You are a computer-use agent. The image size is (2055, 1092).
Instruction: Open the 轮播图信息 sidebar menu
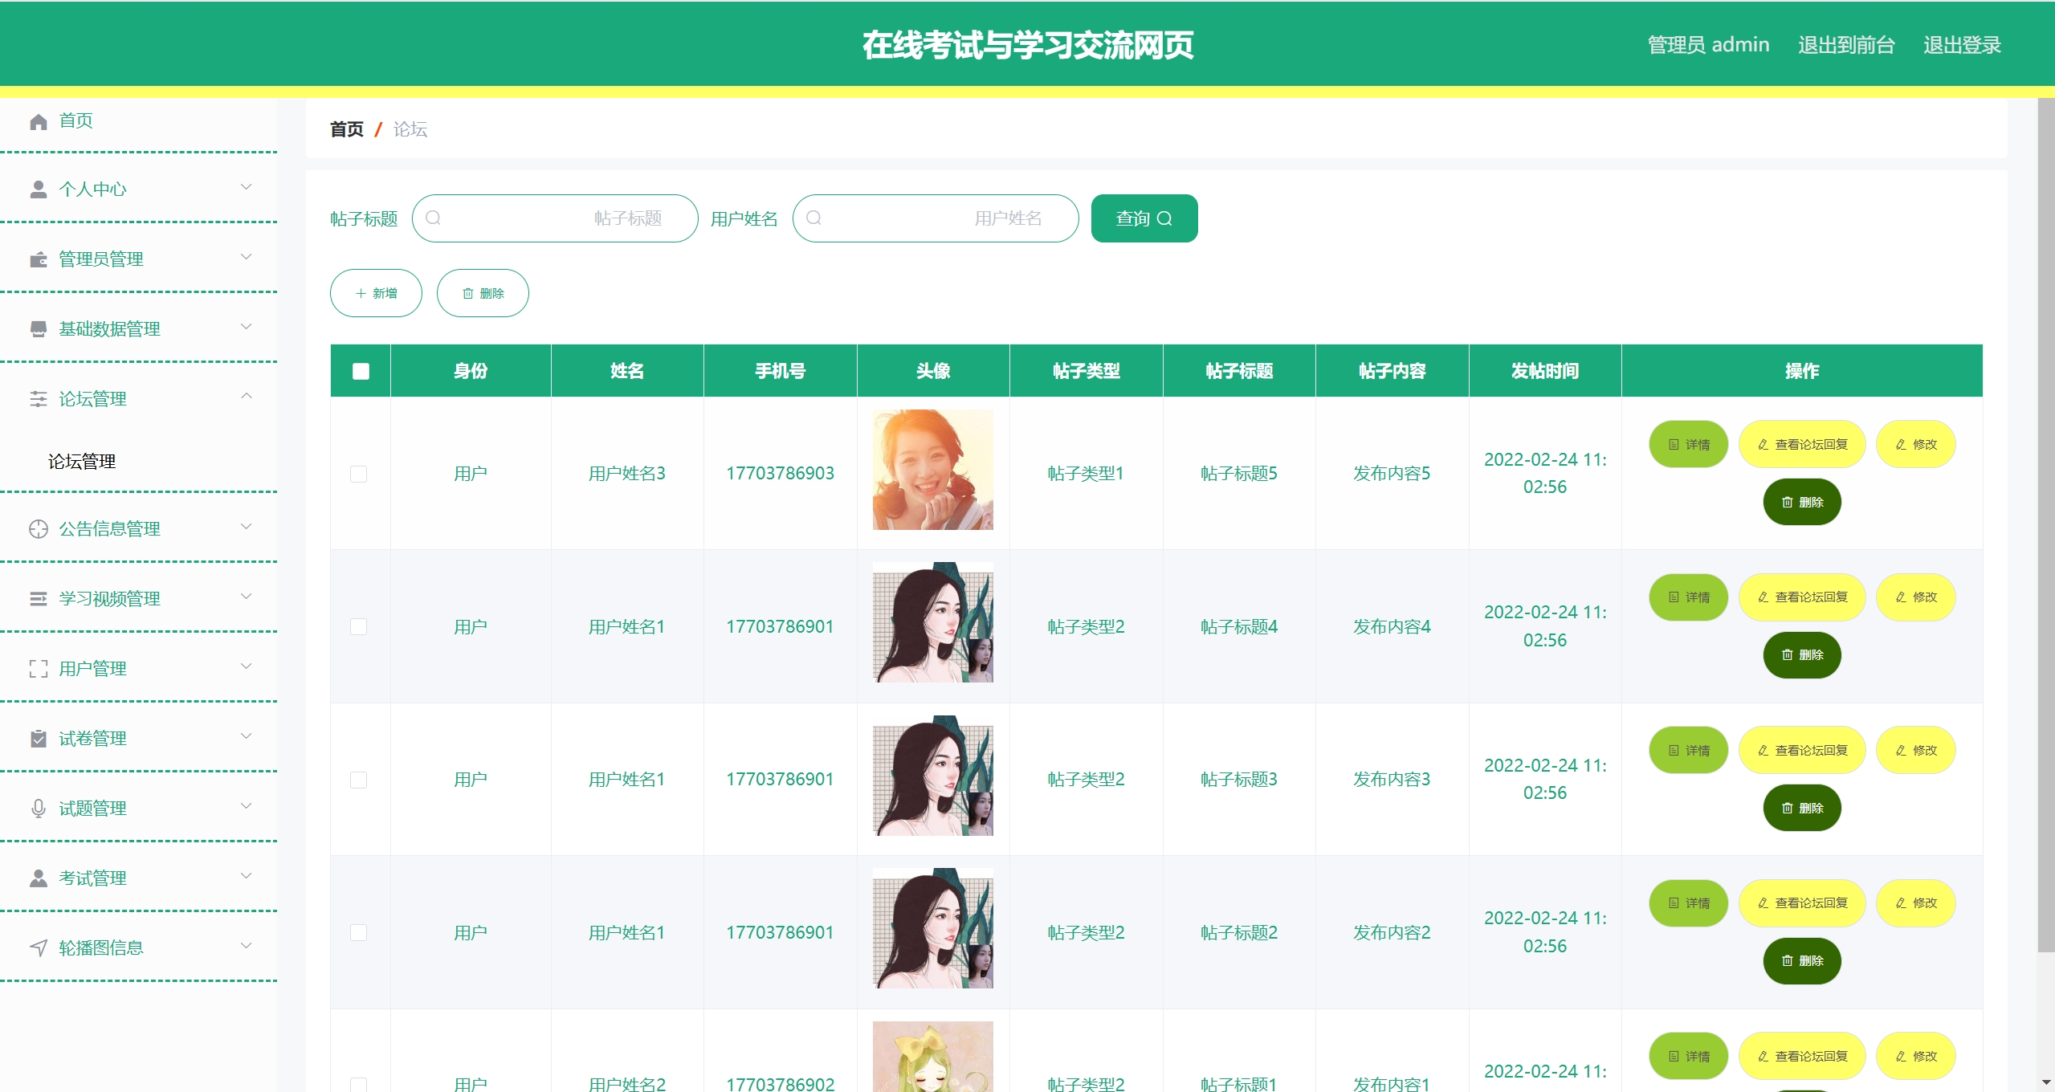138,948
